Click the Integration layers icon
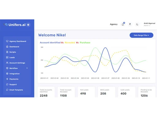This screenshot has width=157, height=117. [7, 74]
